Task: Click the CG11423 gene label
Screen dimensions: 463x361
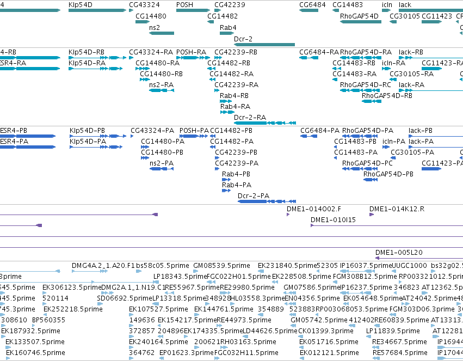Action: coord(437,16)
